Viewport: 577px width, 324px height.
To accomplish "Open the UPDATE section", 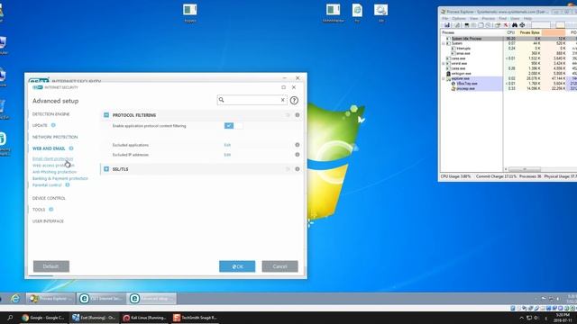I will [40, 125].
